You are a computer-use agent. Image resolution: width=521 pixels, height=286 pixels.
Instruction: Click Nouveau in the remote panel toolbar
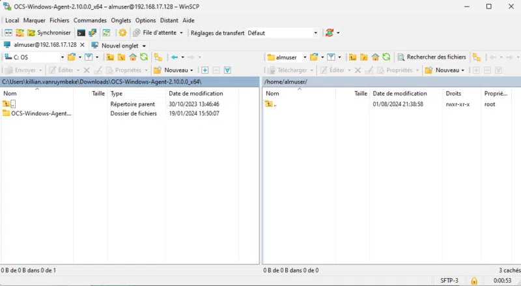[x=442, y=70]
